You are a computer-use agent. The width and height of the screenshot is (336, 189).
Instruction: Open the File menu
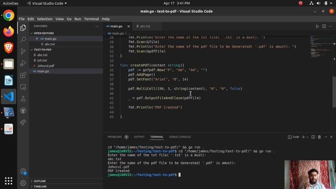tap(22, 19)
